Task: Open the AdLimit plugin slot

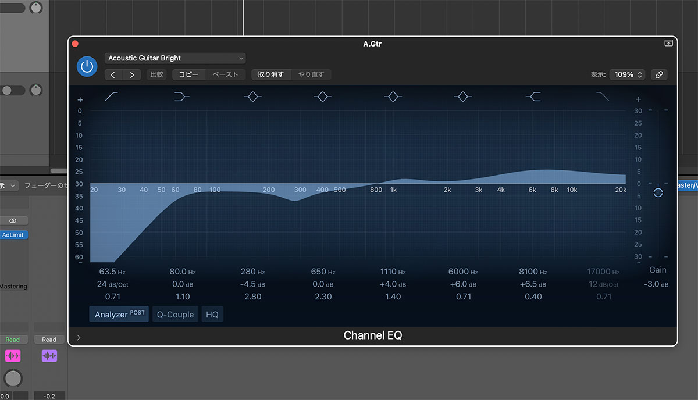Action: click(x=14, y=235)
